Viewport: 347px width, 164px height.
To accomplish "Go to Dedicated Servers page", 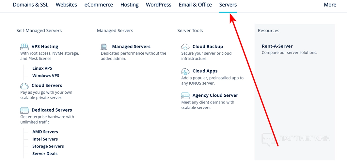I will (52, 110).
